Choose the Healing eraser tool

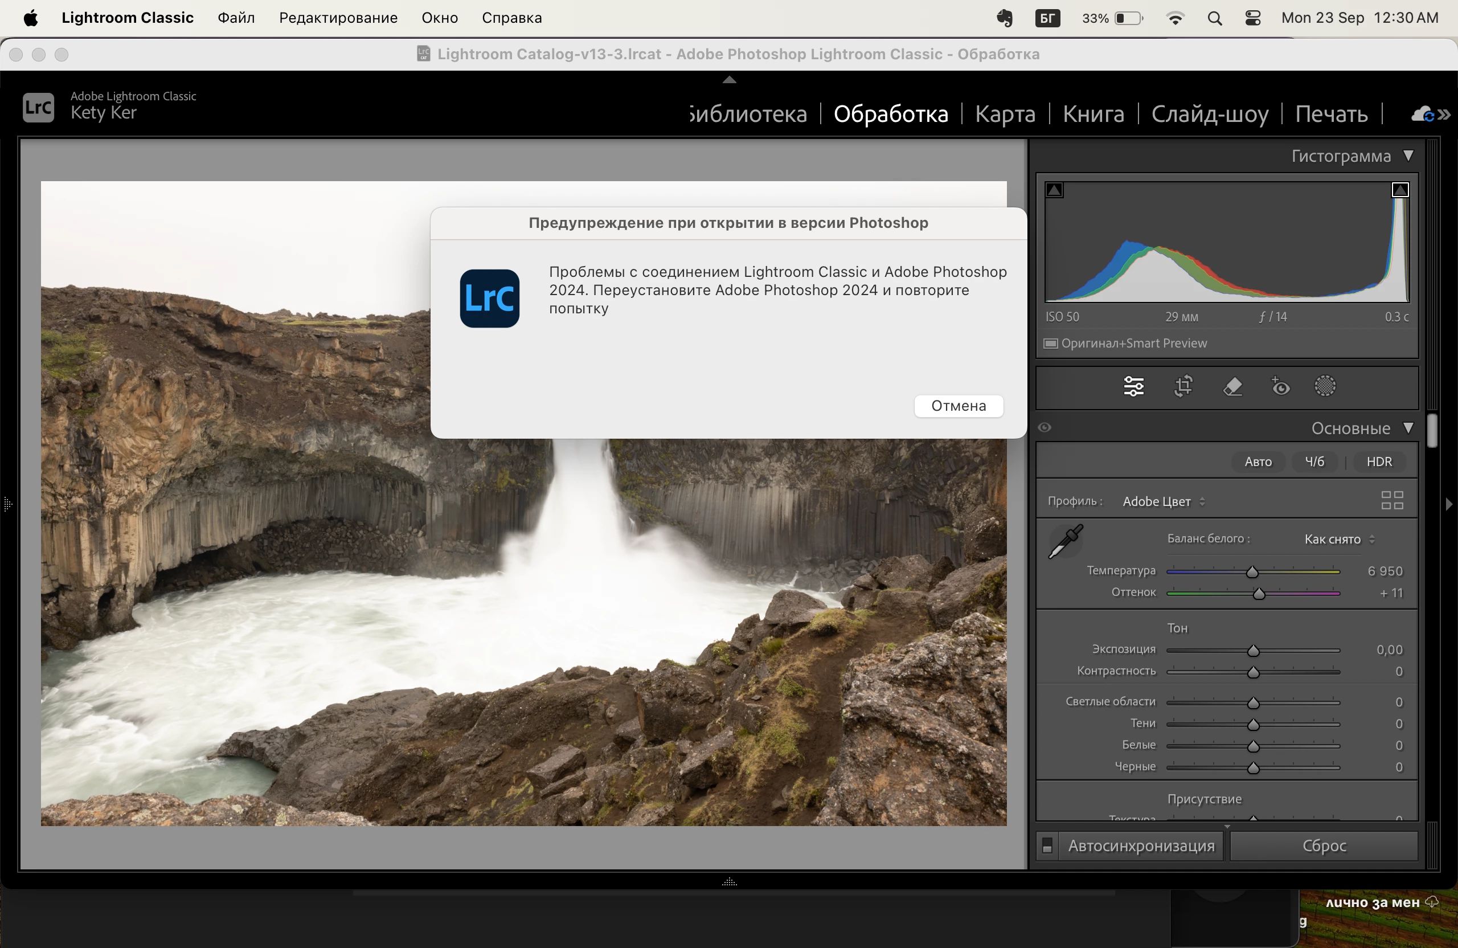click(1232, 387)
